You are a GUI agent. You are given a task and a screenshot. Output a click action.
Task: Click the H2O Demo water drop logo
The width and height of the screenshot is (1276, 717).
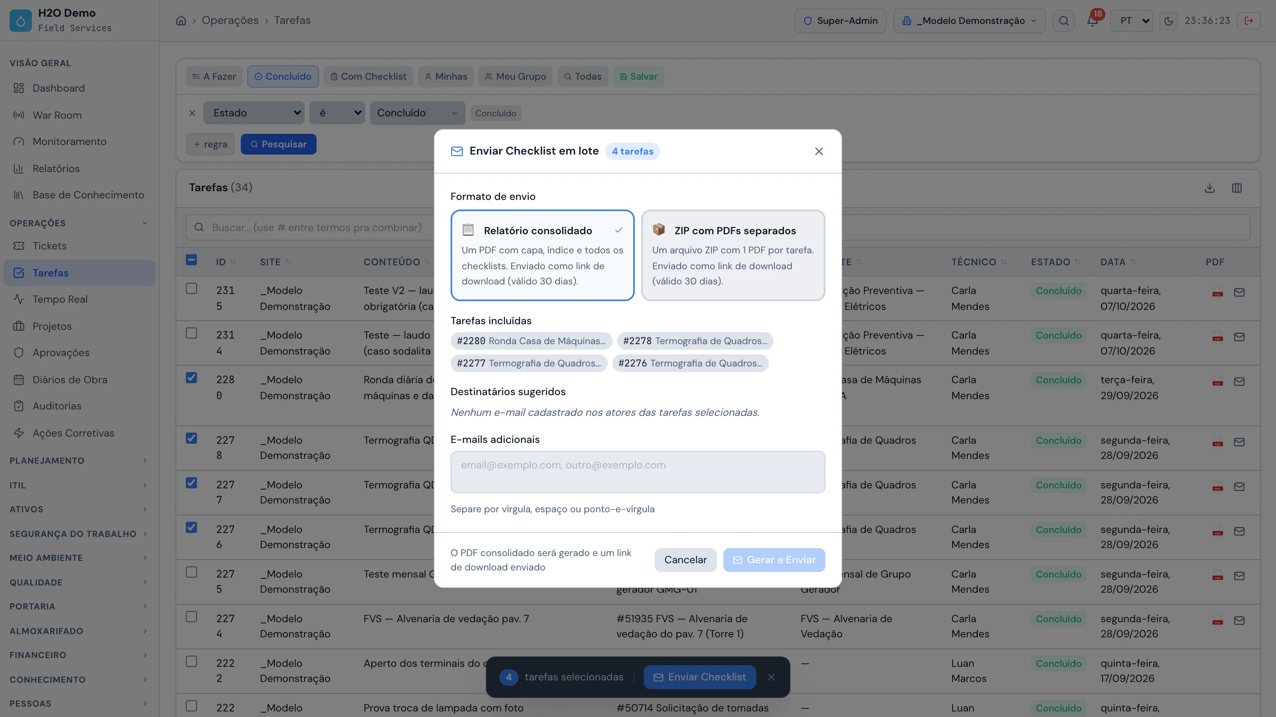click(x=20, y=21)
